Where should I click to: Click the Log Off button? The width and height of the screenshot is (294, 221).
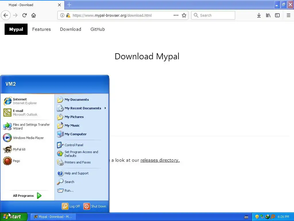71,206
